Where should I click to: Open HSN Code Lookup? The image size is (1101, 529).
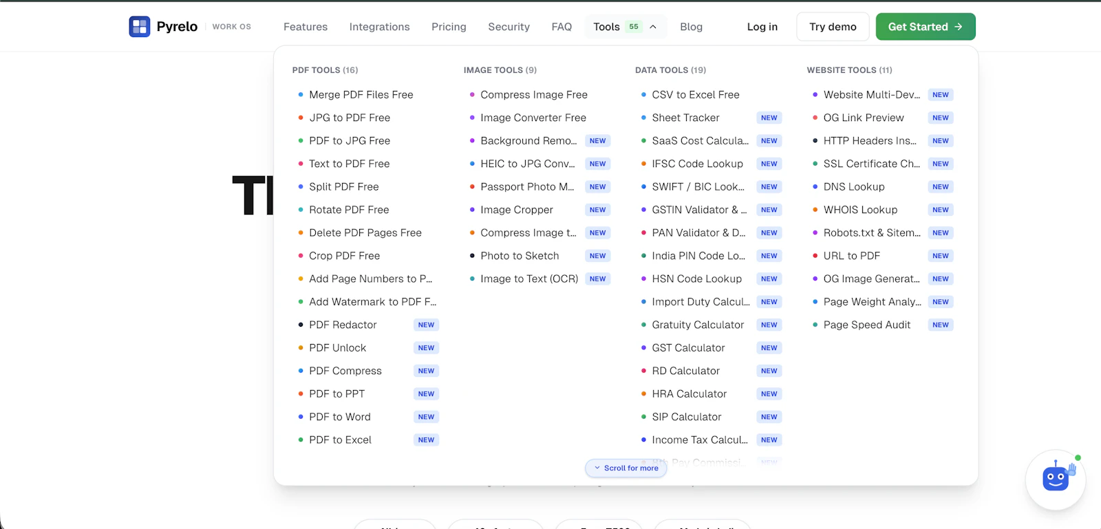pyautogui.click(x=696, y=279)
